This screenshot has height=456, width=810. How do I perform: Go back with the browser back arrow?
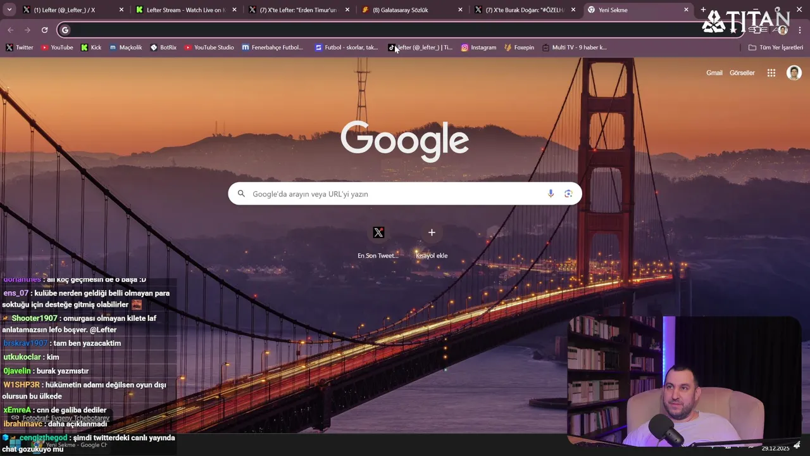tap(10, 30)
